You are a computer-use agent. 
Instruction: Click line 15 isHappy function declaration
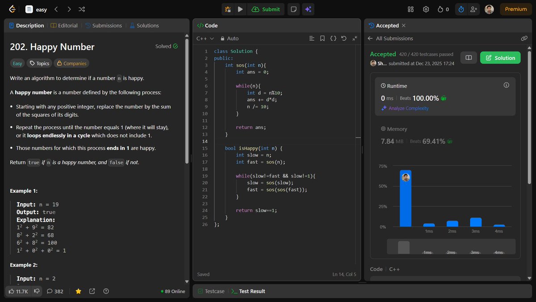254,148
